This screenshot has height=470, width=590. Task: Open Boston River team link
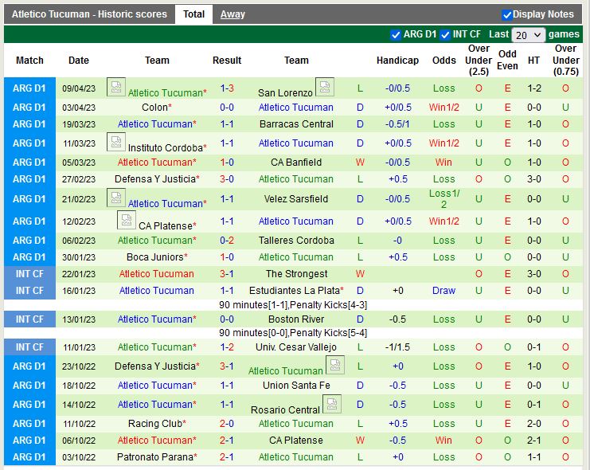[296, 319]
